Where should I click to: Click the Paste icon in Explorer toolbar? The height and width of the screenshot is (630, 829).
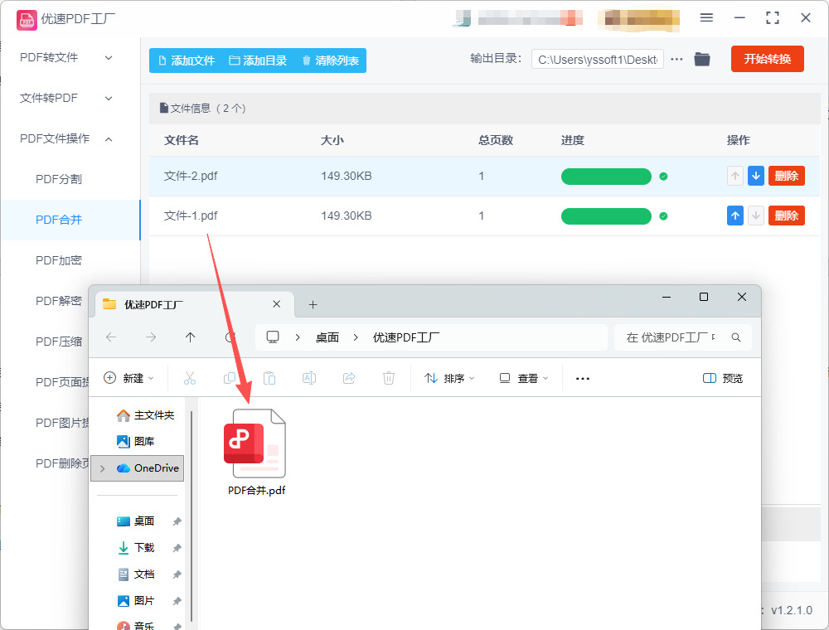coord(269,379)
